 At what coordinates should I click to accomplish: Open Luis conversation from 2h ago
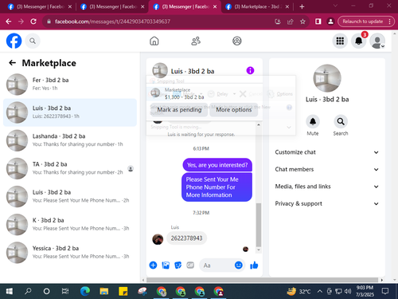(70, 196)
